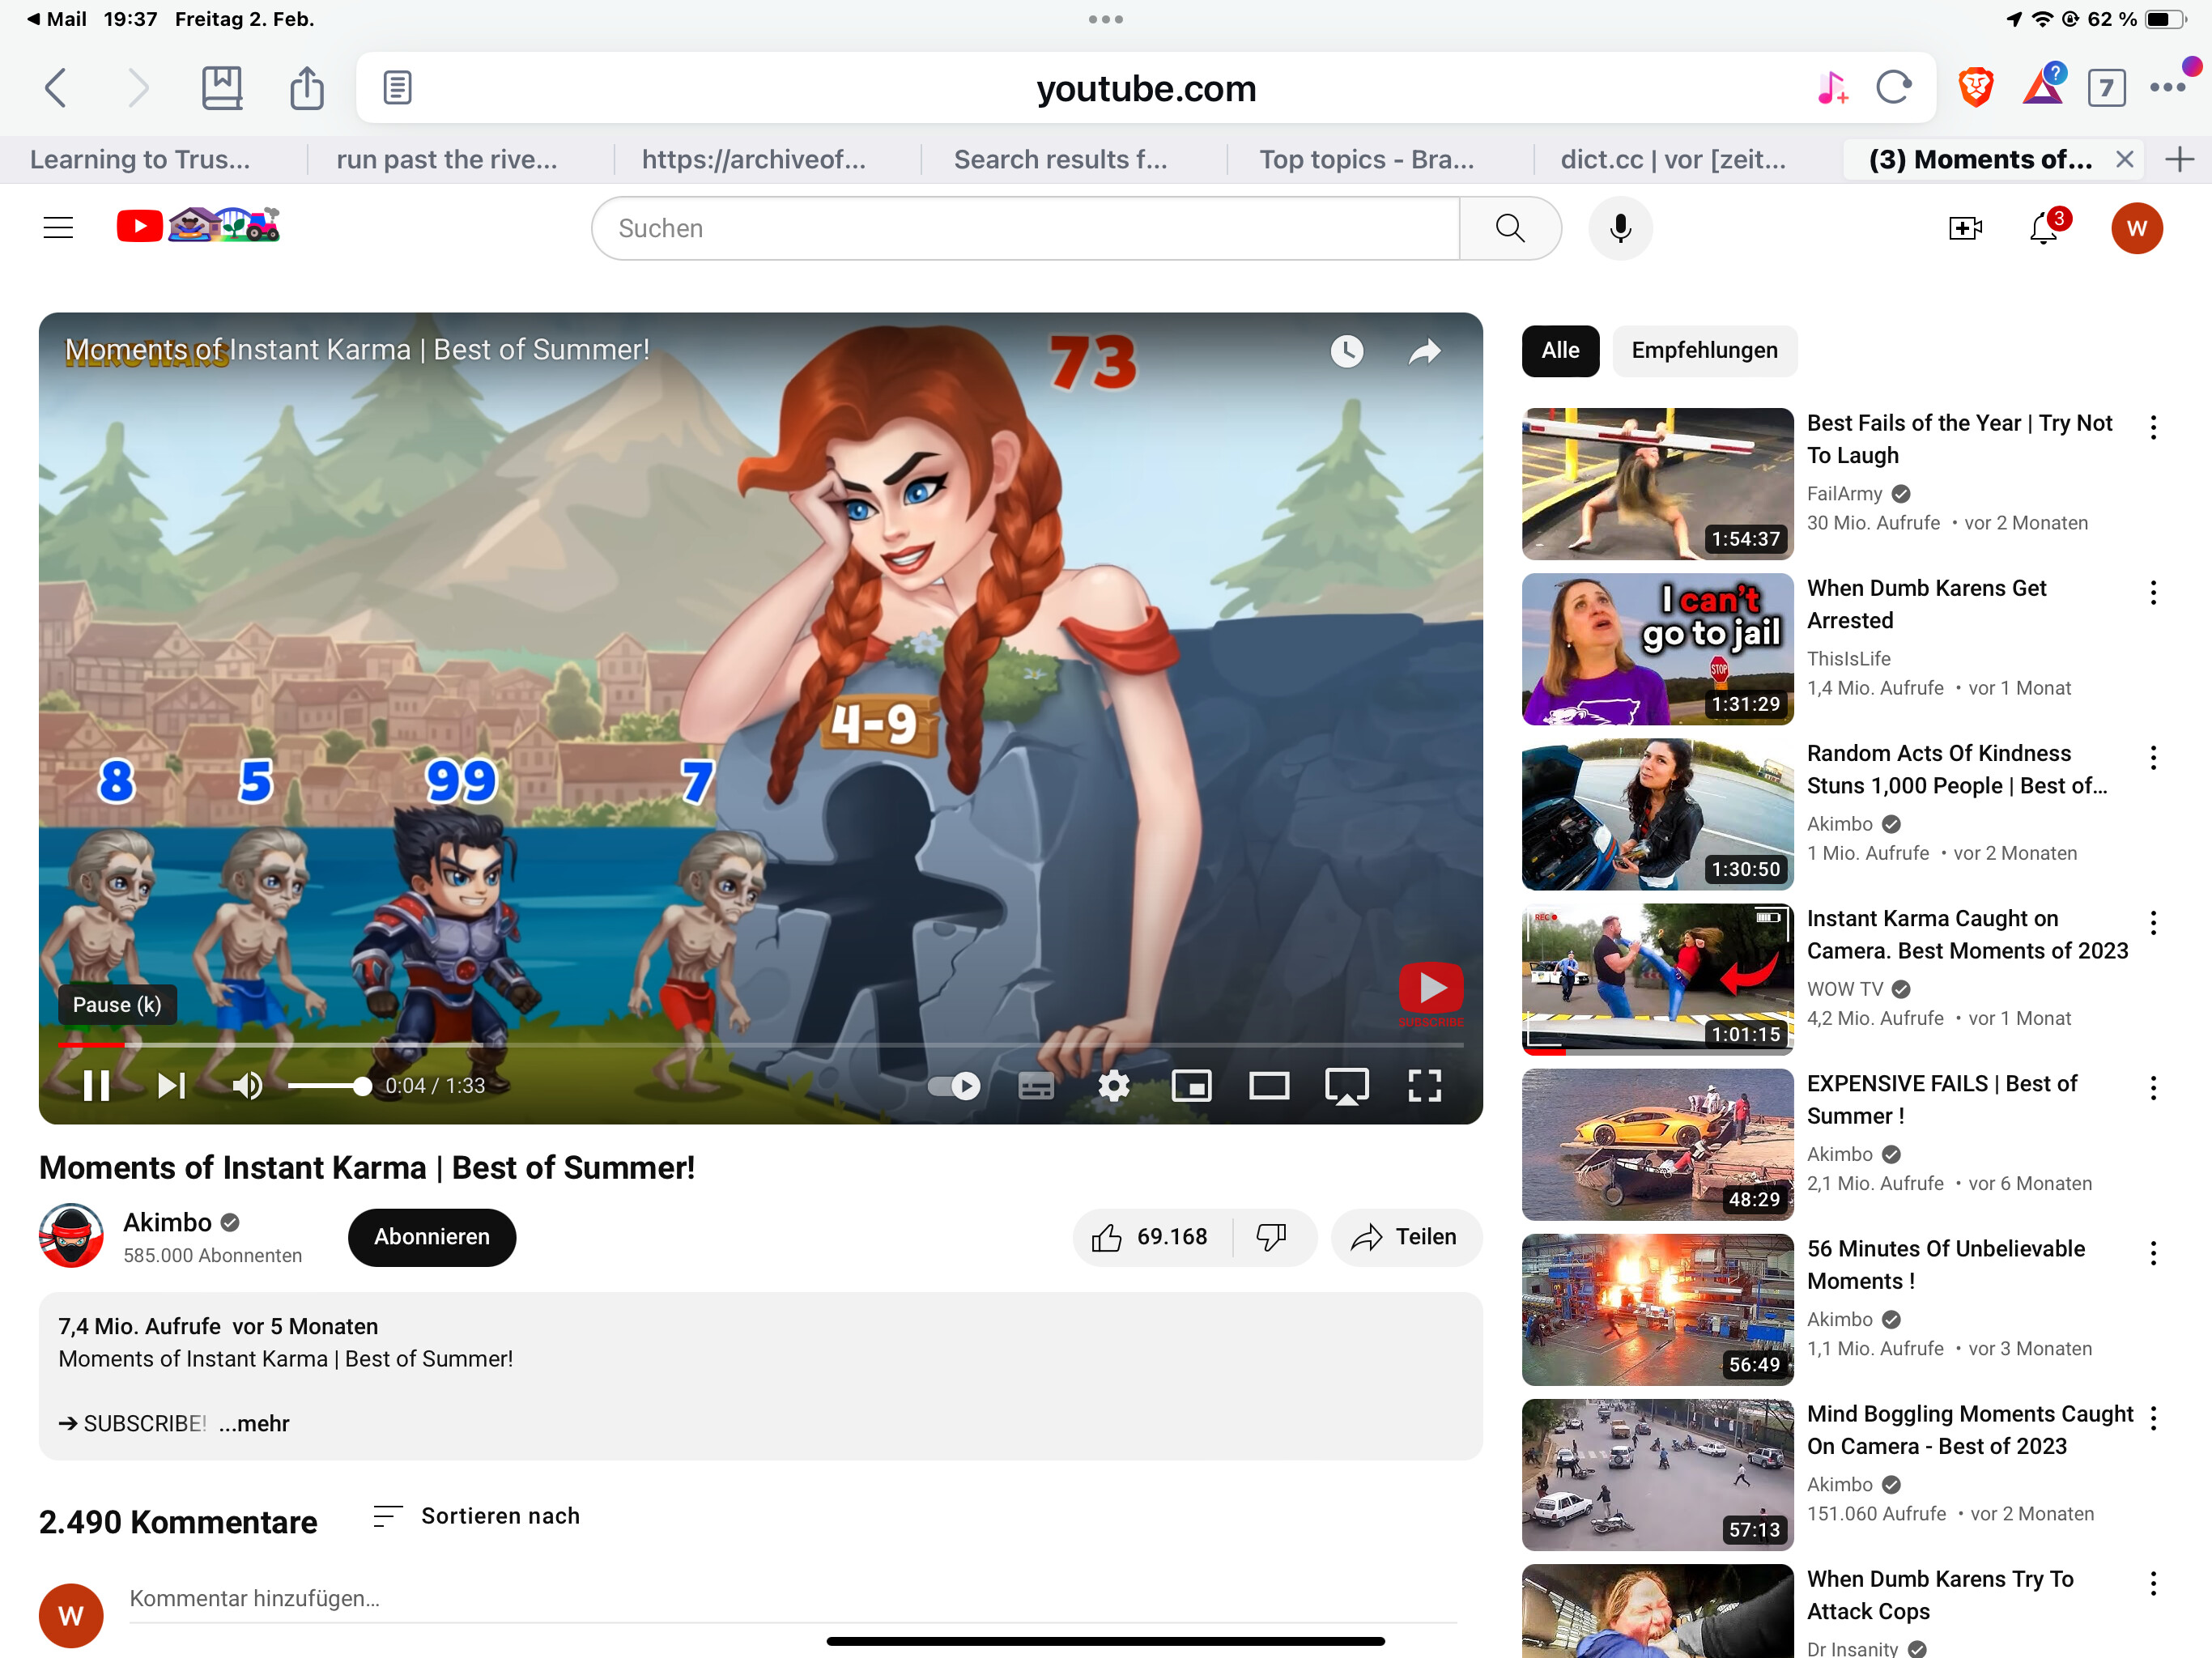Open options for Random Acts Of Kindness

coord(2153,757)
